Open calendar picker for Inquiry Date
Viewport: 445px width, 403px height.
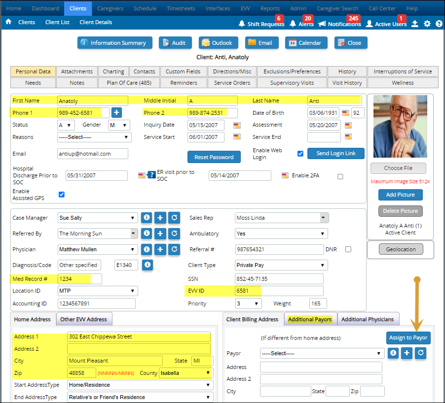(237, 125)
